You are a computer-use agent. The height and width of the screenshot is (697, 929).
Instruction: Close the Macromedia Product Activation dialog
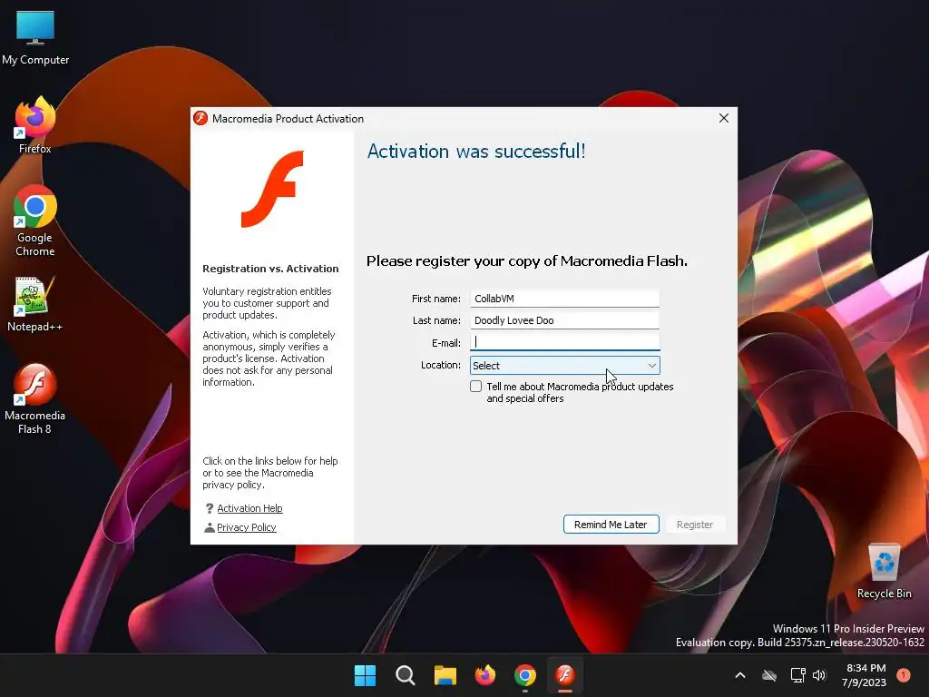pos(723,118)
